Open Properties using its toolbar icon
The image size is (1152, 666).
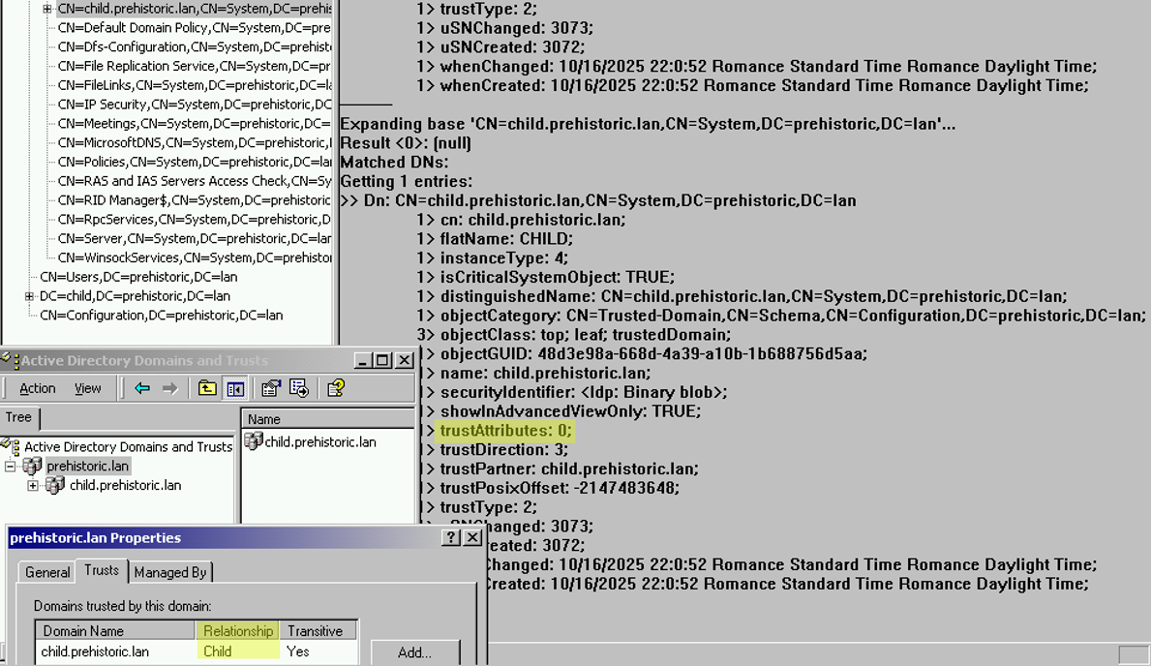coord(269,388)
